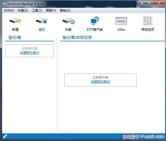This screenshot has height=141, width=166.
Task: Open the 语言(Y) menu
Action: 51,10
